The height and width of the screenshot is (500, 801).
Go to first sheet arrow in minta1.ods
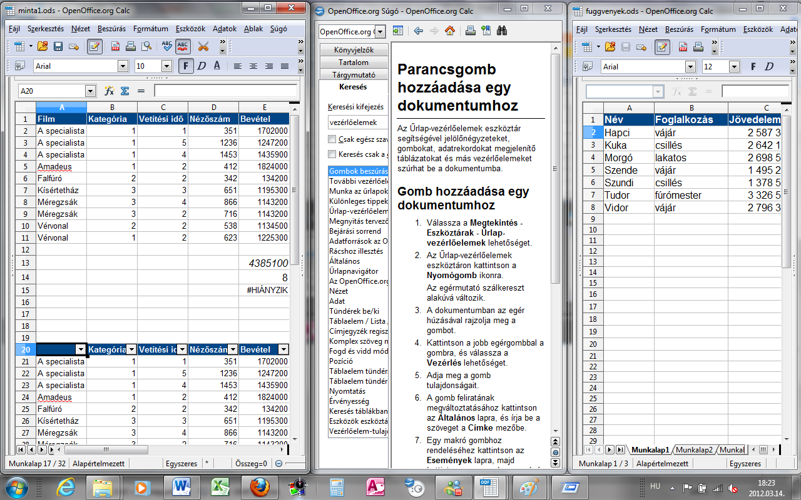coord(20,449)
